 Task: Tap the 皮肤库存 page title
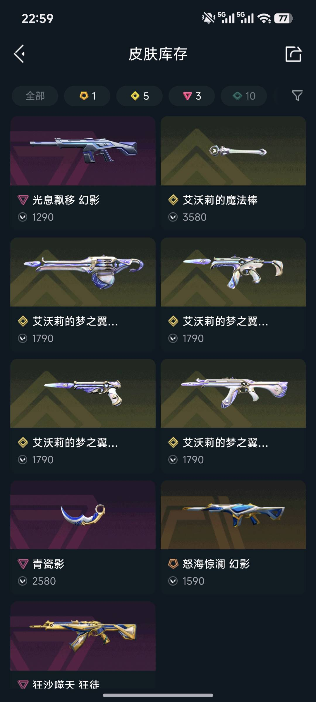coord(158,54)
